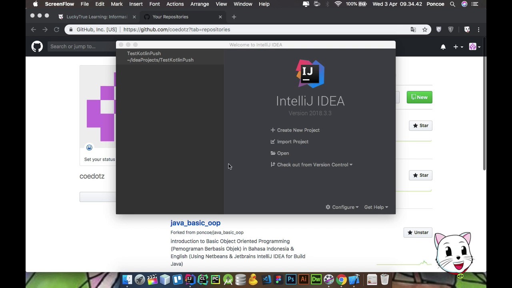Open the Insert menu in ScreenFlow

(136, 4)
